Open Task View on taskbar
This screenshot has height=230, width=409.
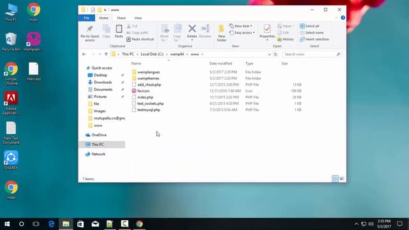pos(36,224)
